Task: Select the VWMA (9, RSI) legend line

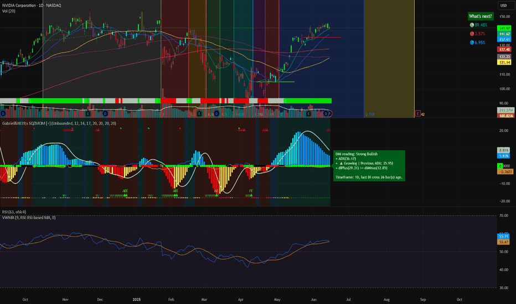Action: coord(29,218)
